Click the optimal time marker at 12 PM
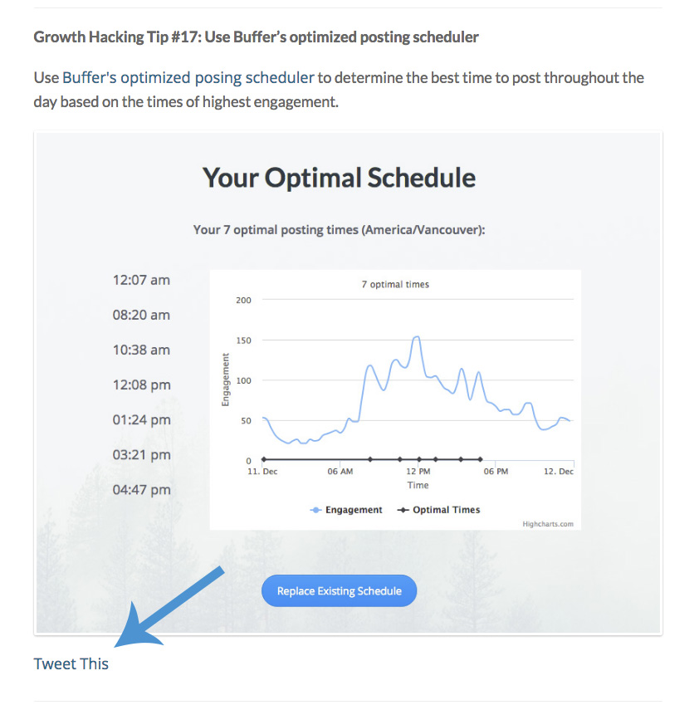The width and height of the screenshot is (699, 710). (419, 459)
